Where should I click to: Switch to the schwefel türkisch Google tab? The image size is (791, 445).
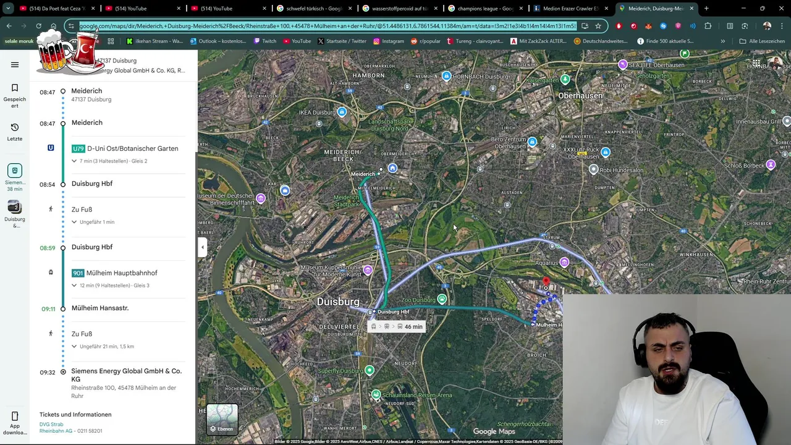(313, 9)
